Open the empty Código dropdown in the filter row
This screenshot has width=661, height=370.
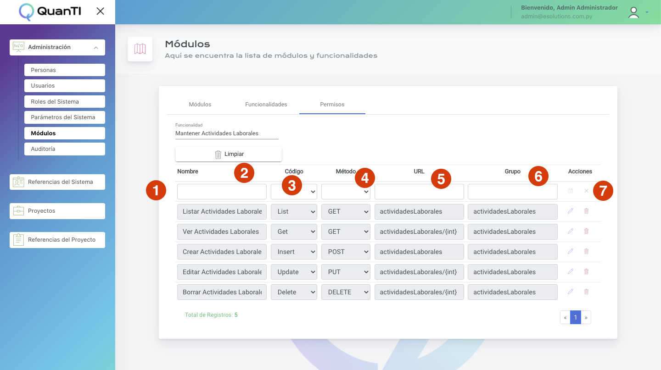[294, 192]
